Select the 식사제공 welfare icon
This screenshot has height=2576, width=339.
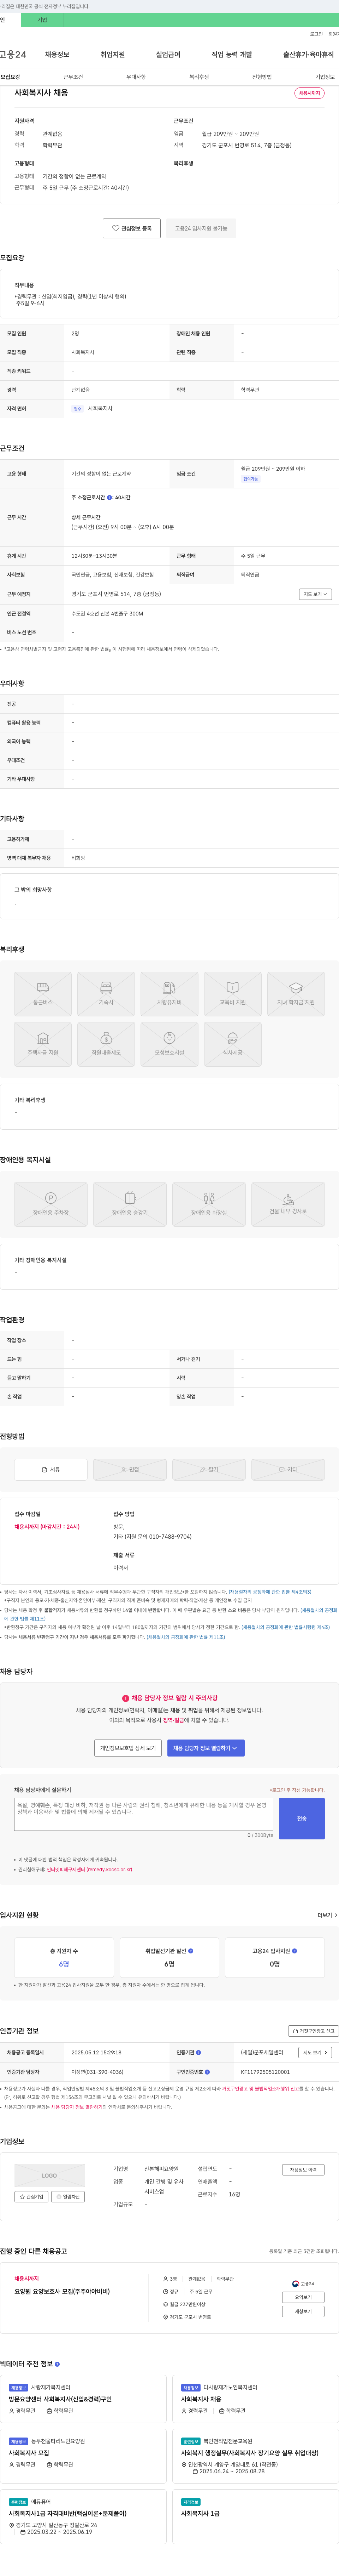(232, 1044)
